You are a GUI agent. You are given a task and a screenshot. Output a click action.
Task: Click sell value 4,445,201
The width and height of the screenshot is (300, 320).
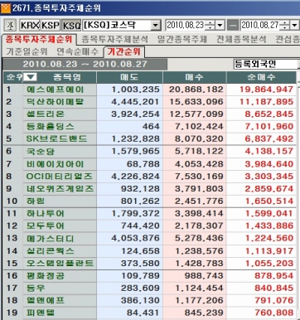tap(135, 102)
